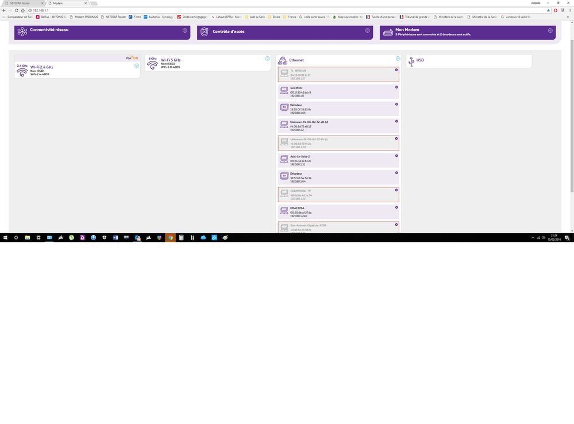Image resolution: width=574 pixels, height=424 pixels.
Task: Open Windows Start menu
Action: tap(5, 238)
